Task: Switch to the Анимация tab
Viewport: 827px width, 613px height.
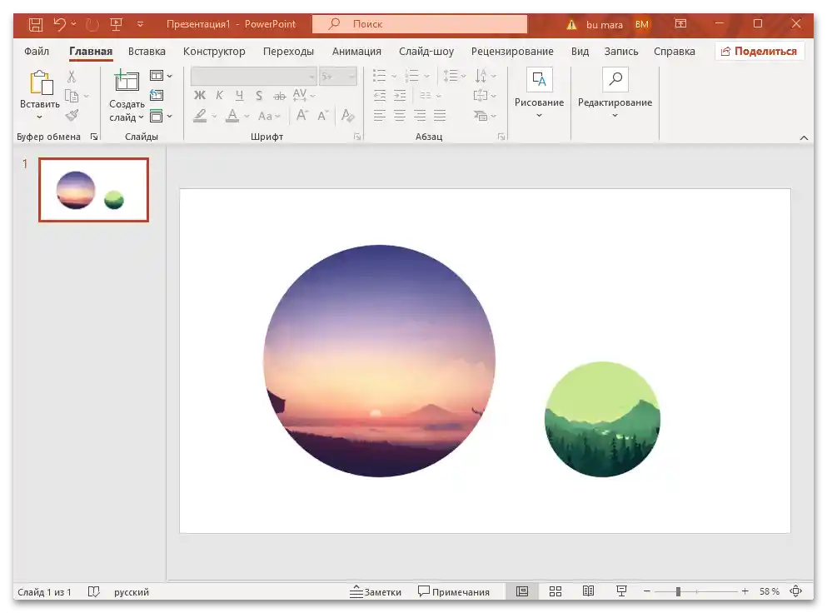Action: 356,51
